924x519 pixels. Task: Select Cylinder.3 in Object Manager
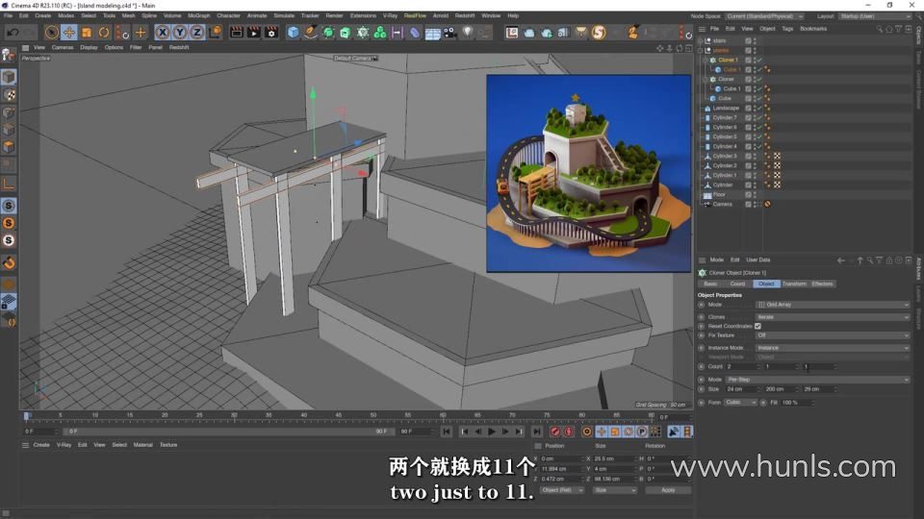point(724,157)
